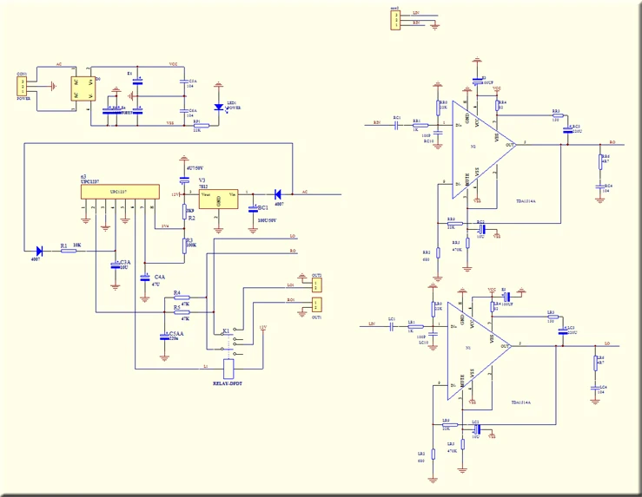This screenshot has height=497, width=642.
Task: Click resistor LR5 470K
Action: point(463,444)
